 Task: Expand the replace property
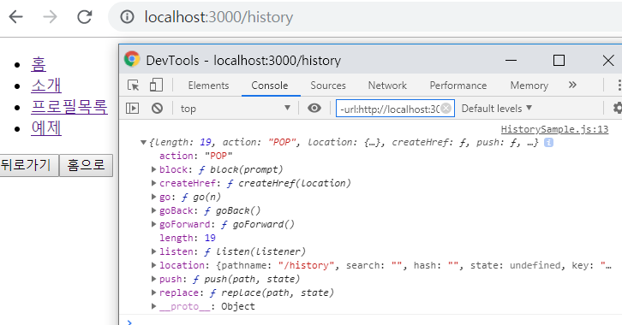(153, 292)
